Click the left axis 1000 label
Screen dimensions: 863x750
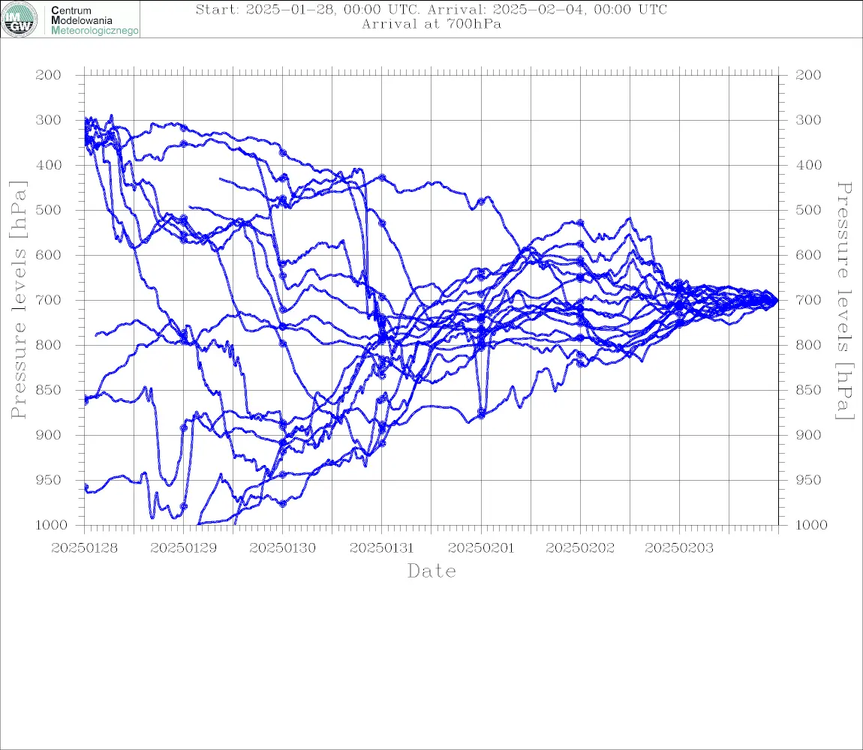51,525
